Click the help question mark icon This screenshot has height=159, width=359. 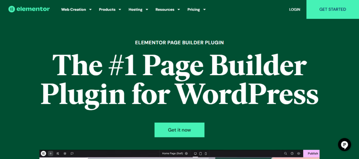tap(292, 153)
